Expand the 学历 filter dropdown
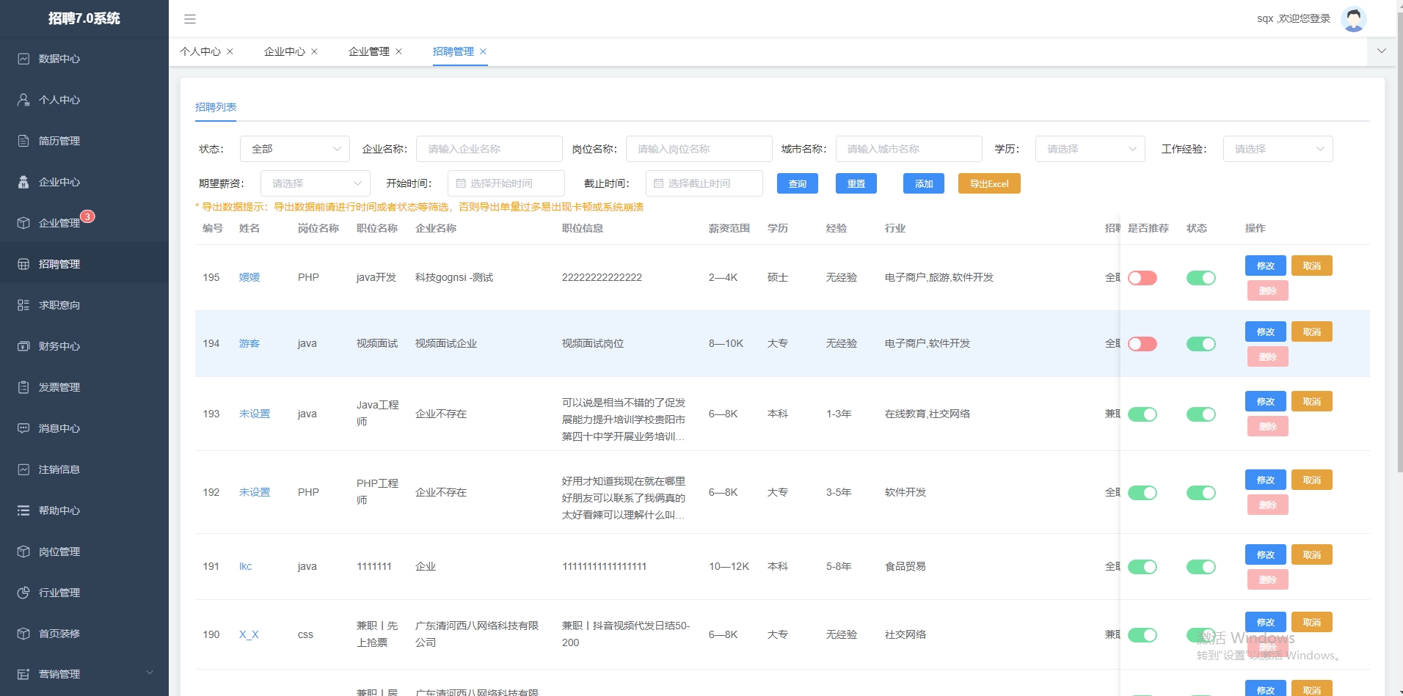The image size is (1403, 696). point(1090,148)
